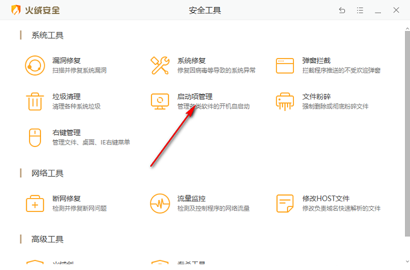The image size is (410, 270).
Task: Open the 弹窗拦截 popup blocker icon
Action: (286, 65)
